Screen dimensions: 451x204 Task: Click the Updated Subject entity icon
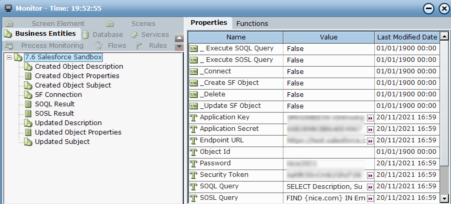pos(28,142)
